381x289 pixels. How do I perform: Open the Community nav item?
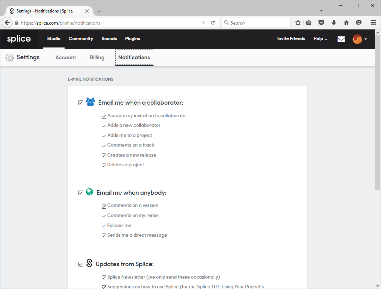pyautogui.click(x=81, y=39)
